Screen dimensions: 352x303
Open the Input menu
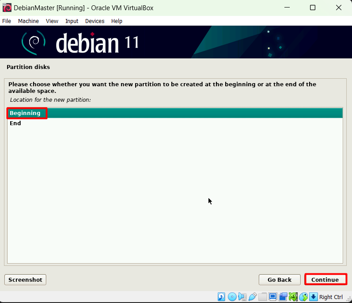point(72,21)
